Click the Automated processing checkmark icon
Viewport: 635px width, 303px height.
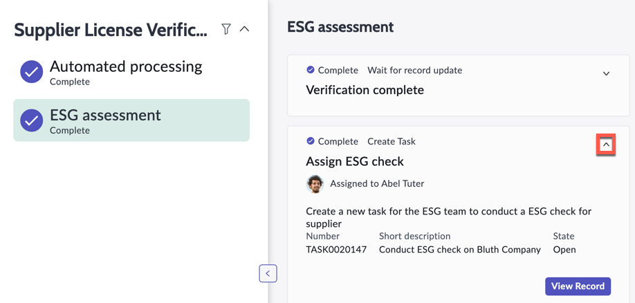pyautogui.click(x=31, y=72)
